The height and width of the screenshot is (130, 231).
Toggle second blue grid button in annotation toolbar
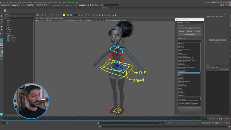click(71, 15)
